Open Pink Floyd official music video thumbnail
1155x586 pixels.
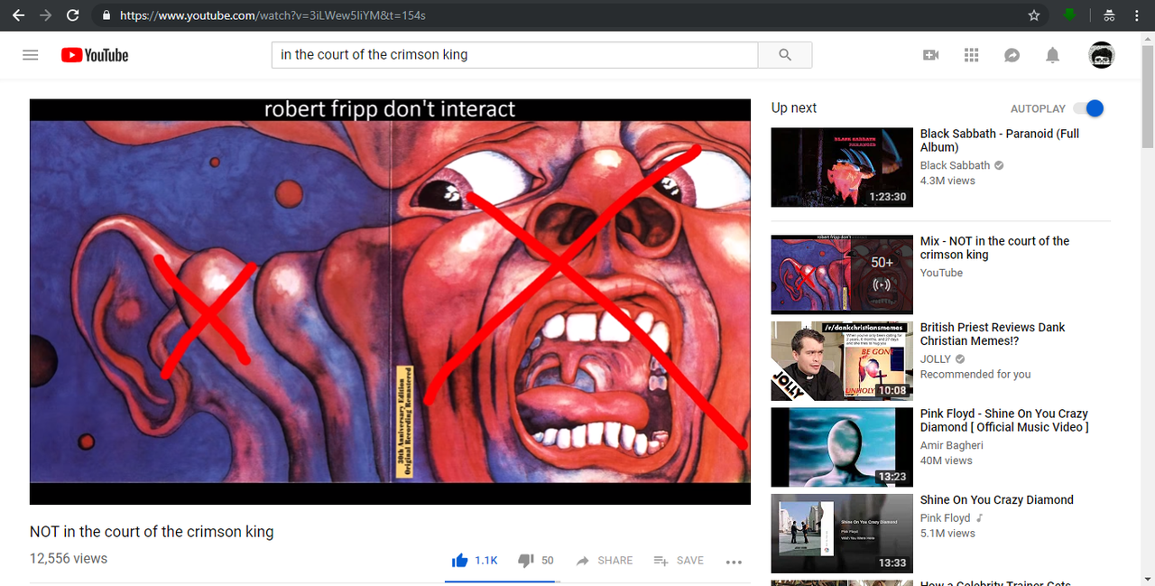[842, 447]
